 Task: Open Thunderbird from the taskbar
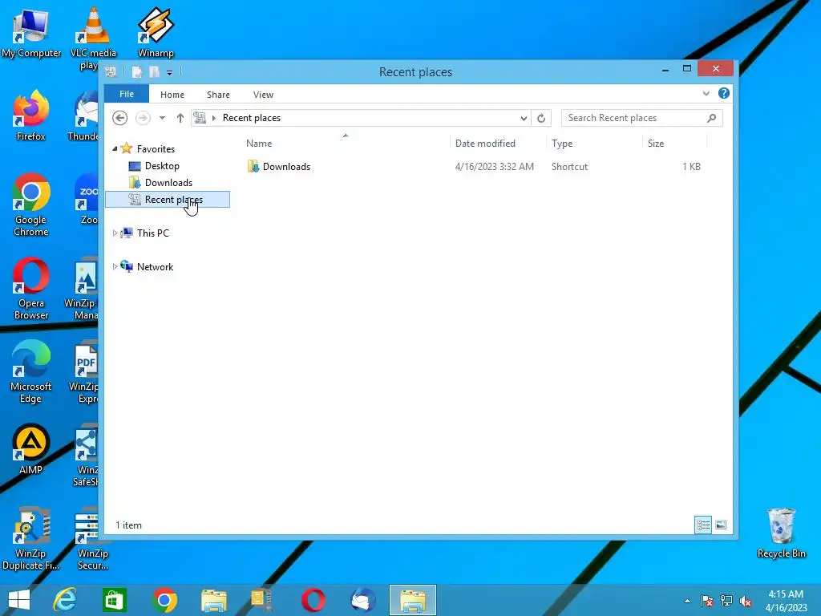[363, 600]
